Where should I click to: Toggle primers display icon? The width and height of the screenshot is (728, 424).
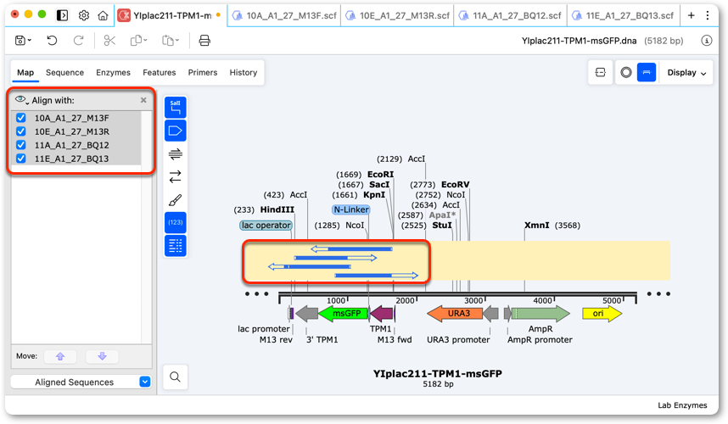176,154
